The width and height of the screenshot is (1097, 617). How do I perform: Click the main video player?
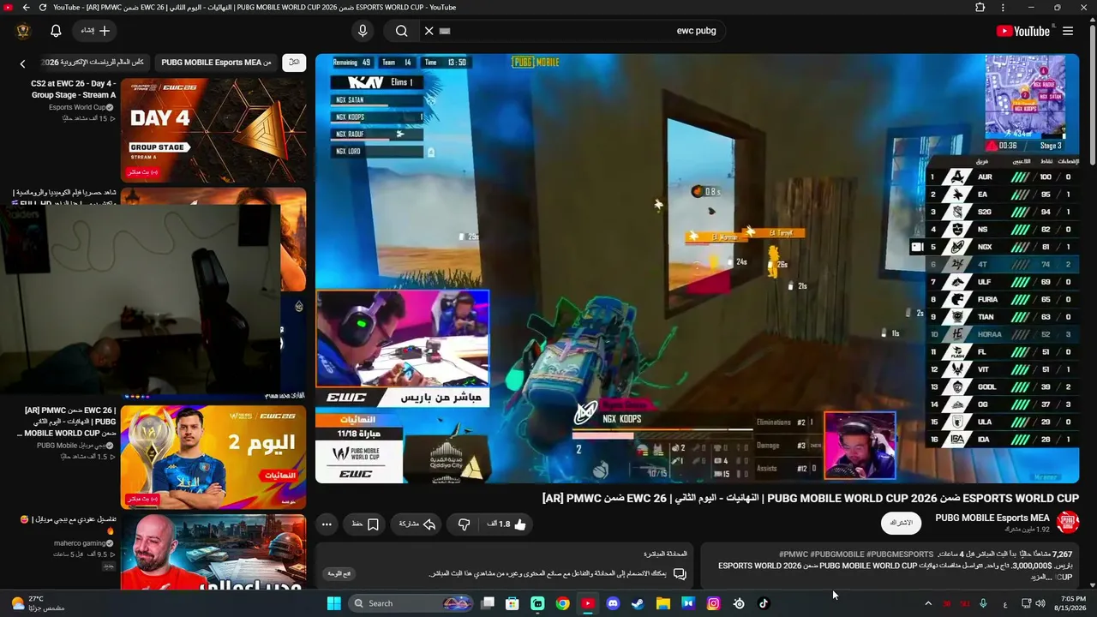pos(697,268)
